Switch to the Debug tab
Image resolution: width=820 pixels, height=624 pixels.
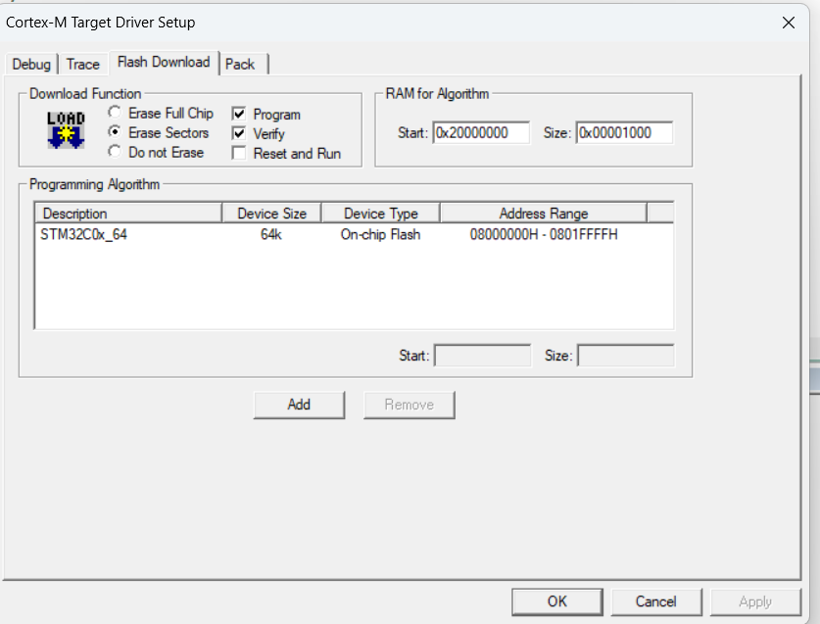coord(31,65)
